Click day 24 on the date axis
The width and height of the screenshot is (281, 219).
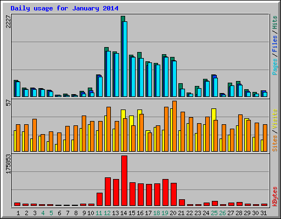coord(206,213)
